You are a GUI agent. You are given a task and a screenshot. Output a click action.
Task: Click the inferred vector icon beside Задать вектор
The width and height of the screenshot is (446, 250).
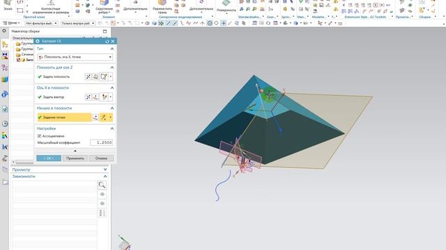click(104, 97)
